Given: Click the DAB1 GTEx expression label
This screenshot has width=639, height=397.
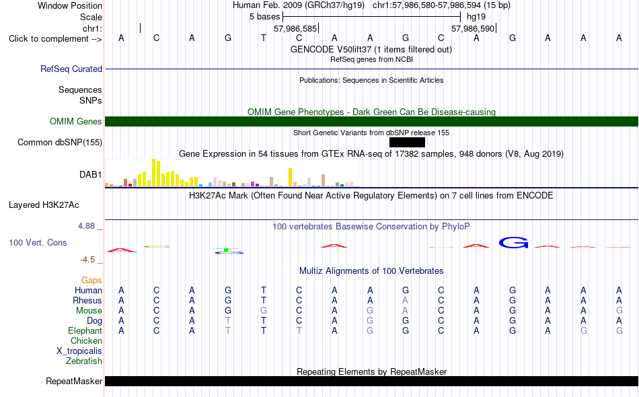Looking at the screenshot, I should 91,174.
